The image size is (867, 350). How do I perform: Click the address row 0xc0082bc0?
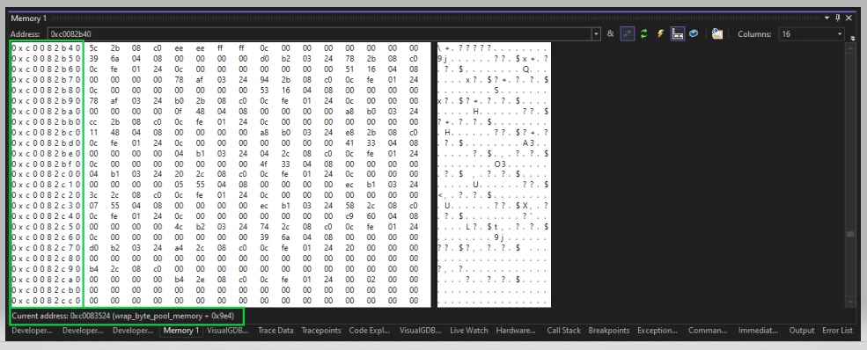point(47,132)
